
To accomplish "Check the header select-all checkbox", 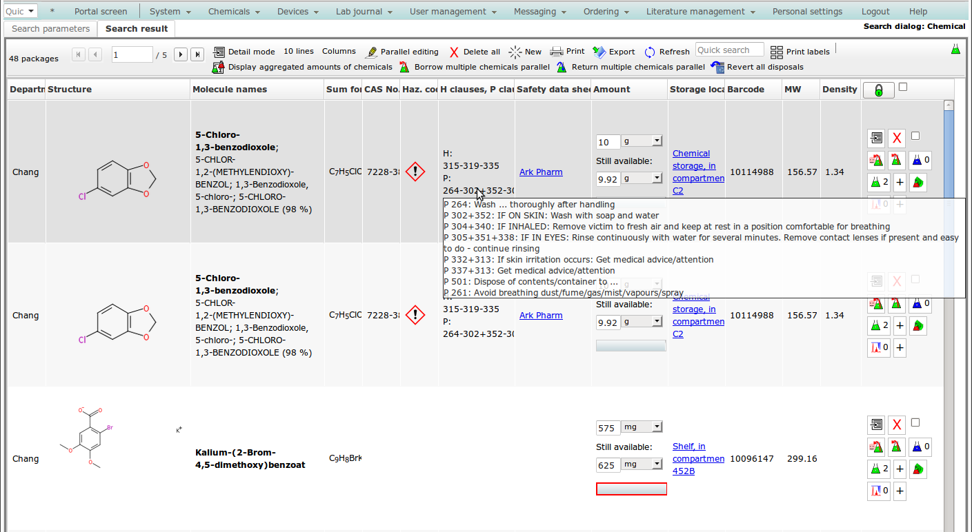I will tap(903, 87).
